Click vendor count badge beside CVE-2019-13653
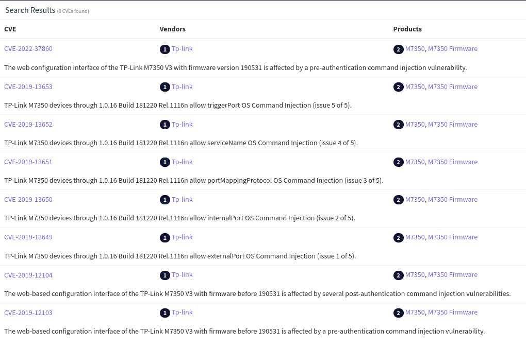This screenshot has height=348, width=526. coord(165,87)
